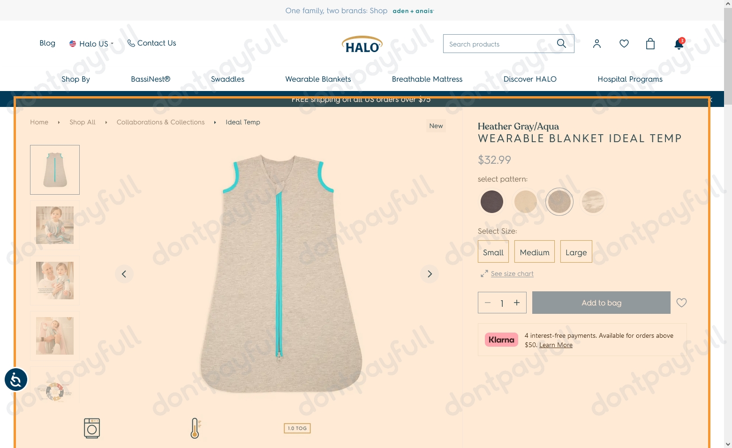Choose the dark charcoal pattern swatch
The height and width of the screenshot is (448, 732).
(491, 202)
